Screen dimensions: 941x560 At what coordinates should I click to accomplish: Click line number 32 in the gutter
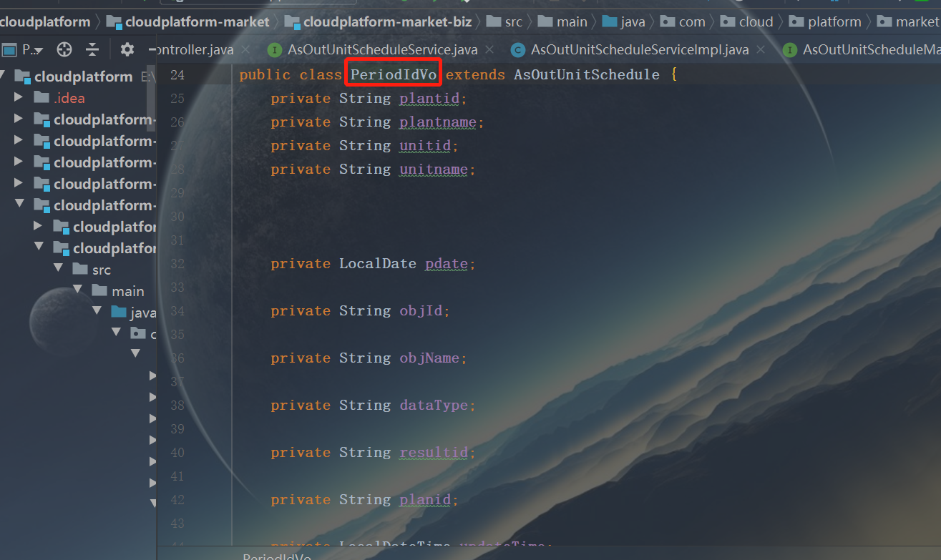(177, 264)
